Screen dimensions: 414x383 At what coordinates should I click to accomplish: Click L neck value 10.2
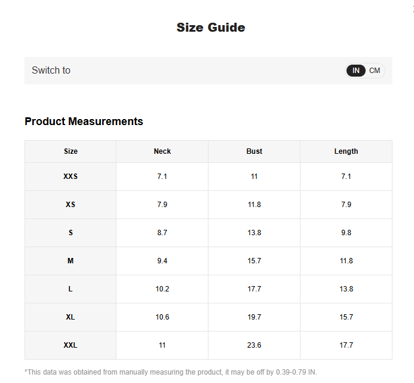(162, 289)
